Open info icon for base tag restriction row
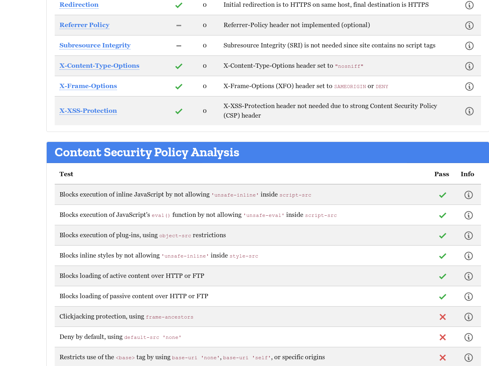The height and width of the screenshot is (366, 489). pyautogui.click(x=468, y=357)
